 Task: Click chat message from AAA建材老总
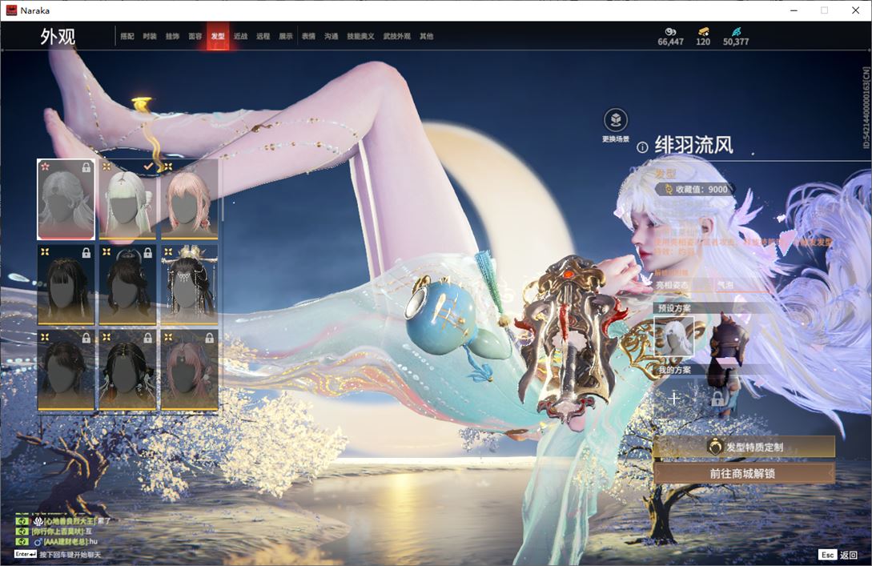coord(65,541)
